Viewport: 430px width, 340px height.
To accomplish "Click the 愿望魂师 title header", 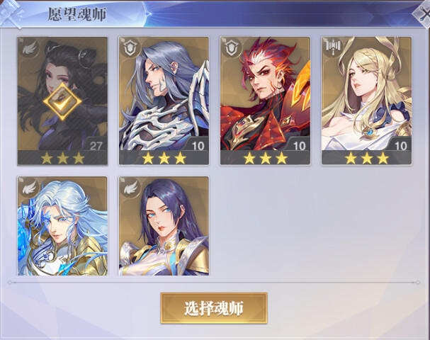I will (77, 14).
